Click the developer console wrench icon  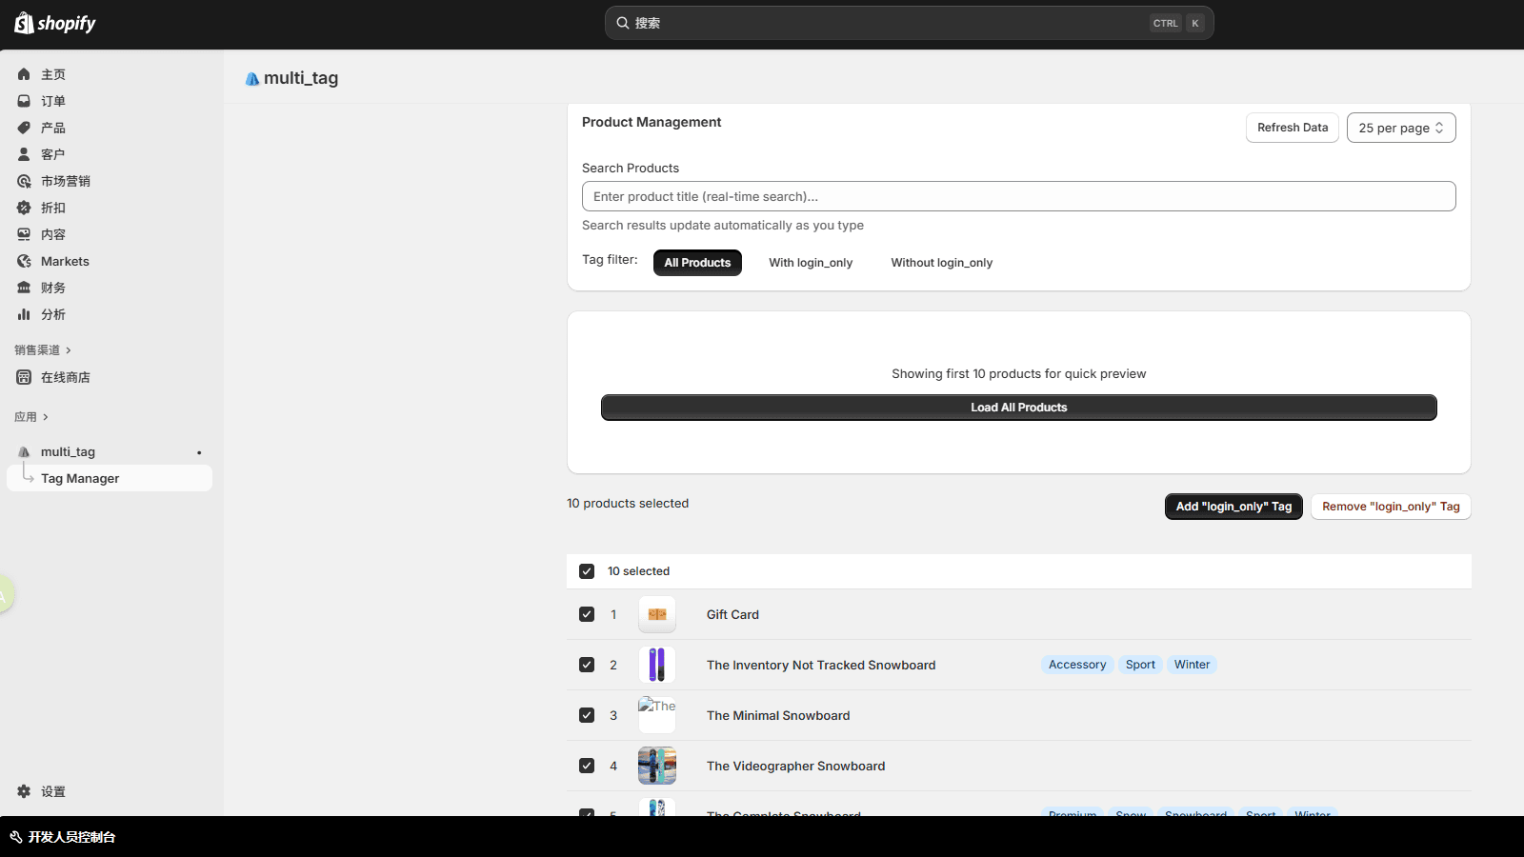click(16, 837)
